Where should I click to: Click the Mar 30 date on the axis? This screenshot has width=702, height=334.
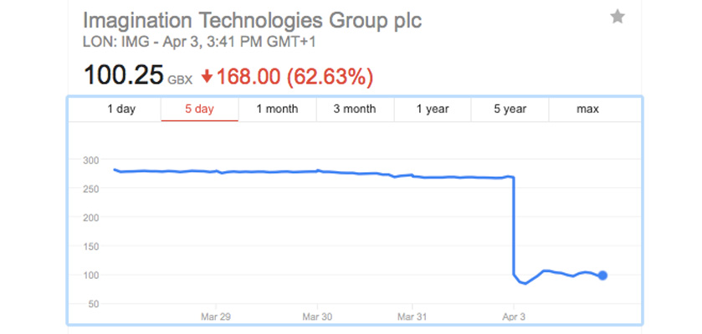click(x=317, y=316)
